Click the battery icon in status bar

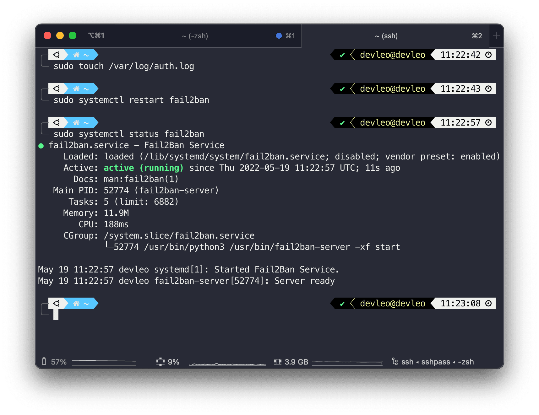pyautogui.click(x=44, y=362)
